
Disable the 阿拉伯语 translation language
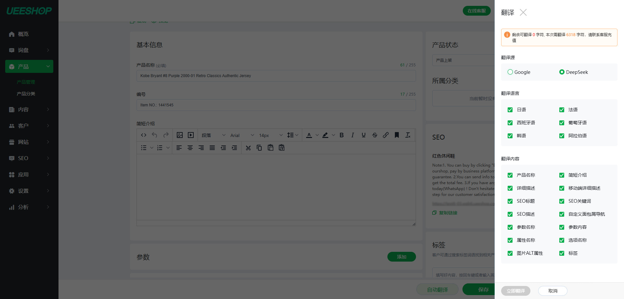click(x=562, y=136)
